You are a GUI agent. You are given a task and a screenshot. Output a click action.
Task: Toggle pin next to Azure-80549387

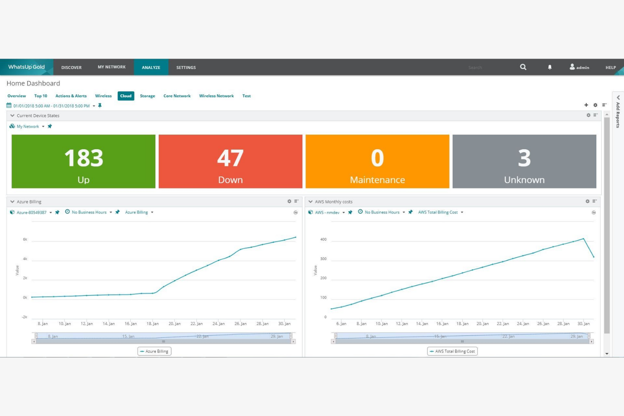[x=57, y=212]
